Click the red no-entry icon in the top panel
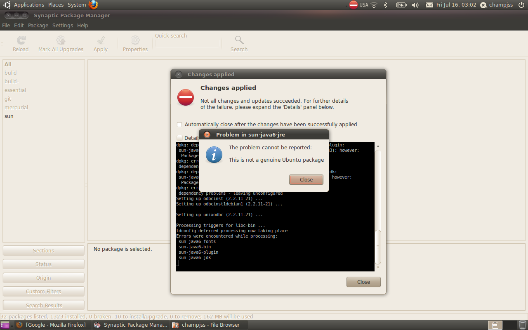The width and height of the screenshot is (528, 330). (354, 5)
